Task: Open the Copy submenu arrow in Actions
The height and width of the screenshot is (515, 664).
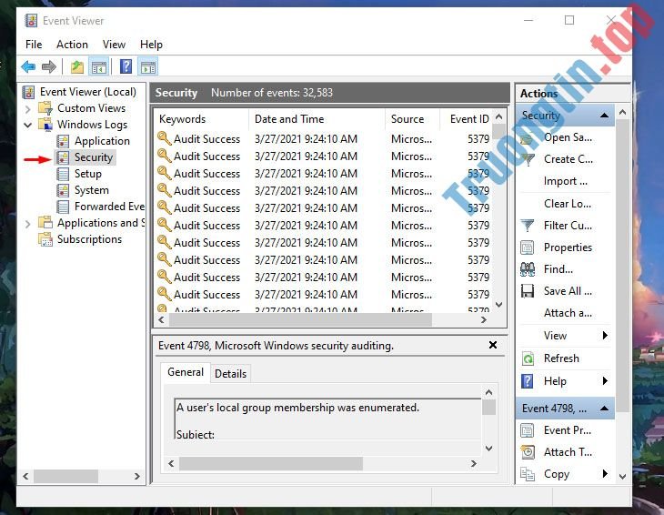Action: (605, 473)
